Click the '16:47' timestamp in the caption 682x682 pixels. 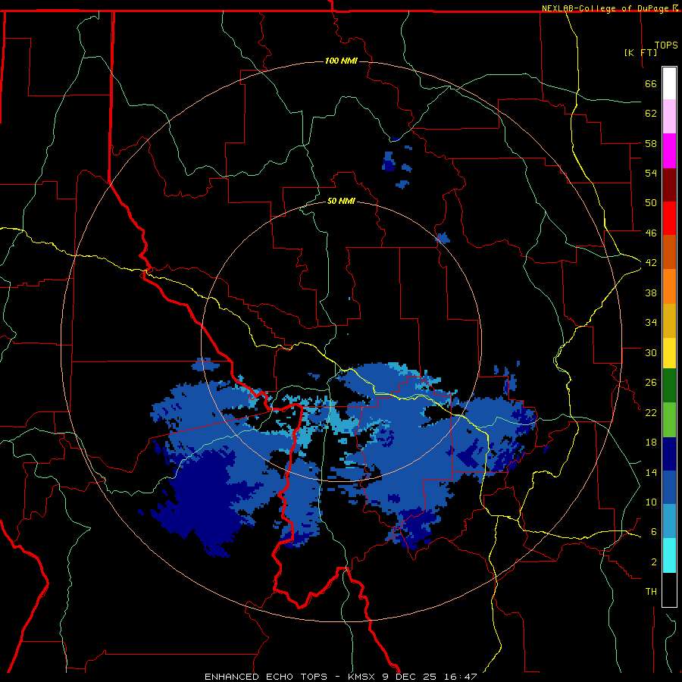[461, 677]
